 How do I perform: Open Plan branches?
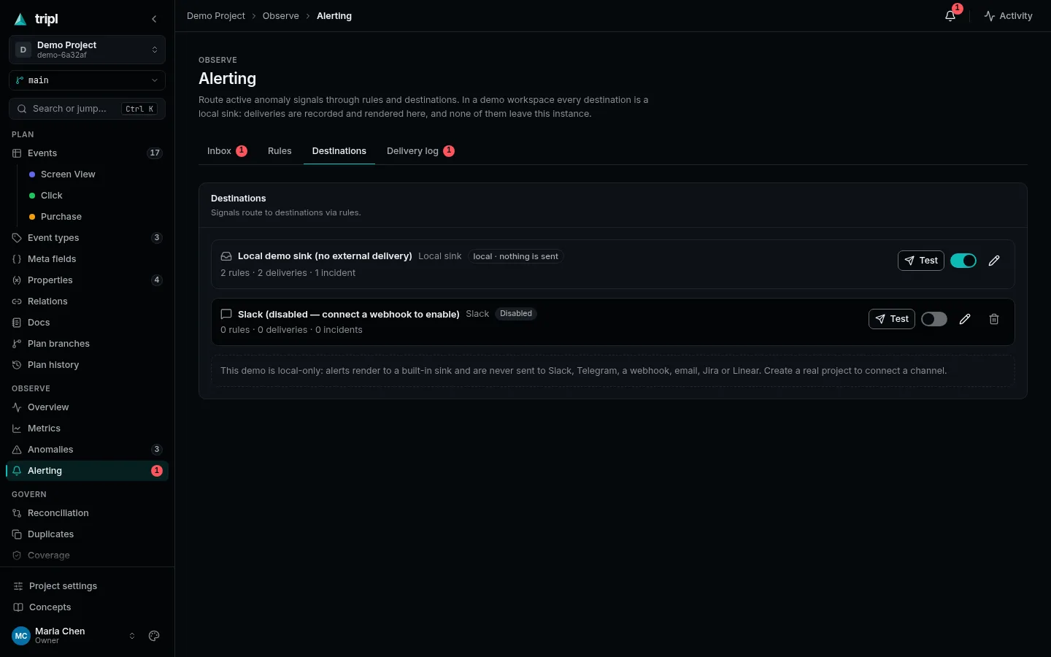(x=87, y=344)
